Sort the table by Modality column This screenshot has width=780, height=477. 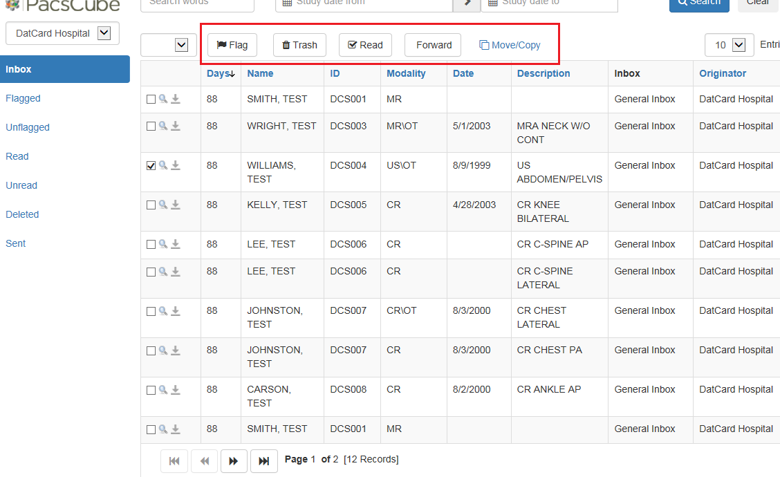tap(406, 73)
